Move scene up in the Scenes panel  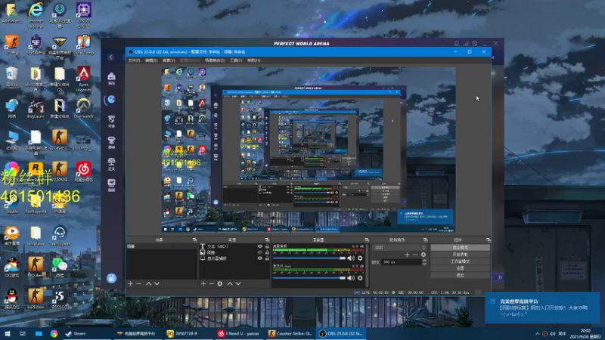[148, 284]
